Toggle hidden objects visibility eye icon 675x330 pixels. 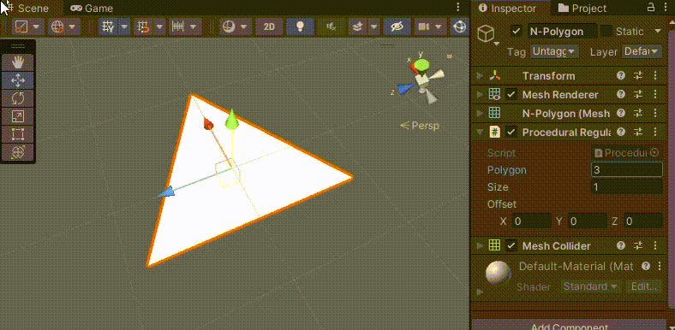coord(397,27)
